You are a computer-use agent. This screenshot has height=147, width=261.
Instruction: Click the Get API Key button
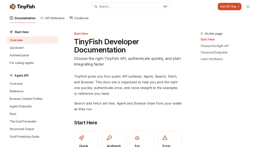point(229,6)
